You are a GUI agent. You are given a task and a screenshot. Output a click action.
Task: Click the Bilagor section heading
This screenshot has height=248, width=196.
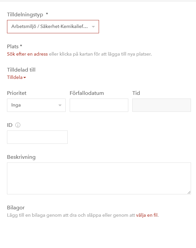(16, 208)
